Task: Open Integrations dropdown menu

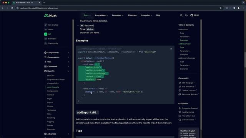Action: tap(101, 15)
